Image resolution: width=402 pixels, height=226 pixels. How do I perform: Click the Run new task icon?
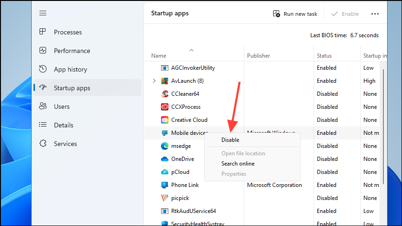(276, 14)
